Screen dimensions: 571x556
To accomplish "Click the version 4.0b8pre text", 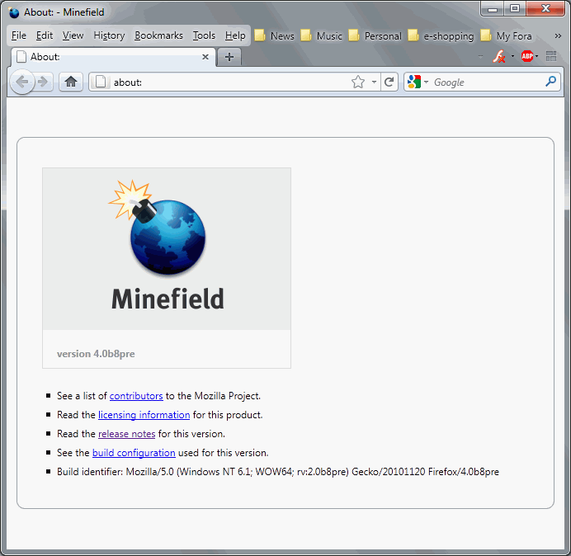I will [96, 354].
